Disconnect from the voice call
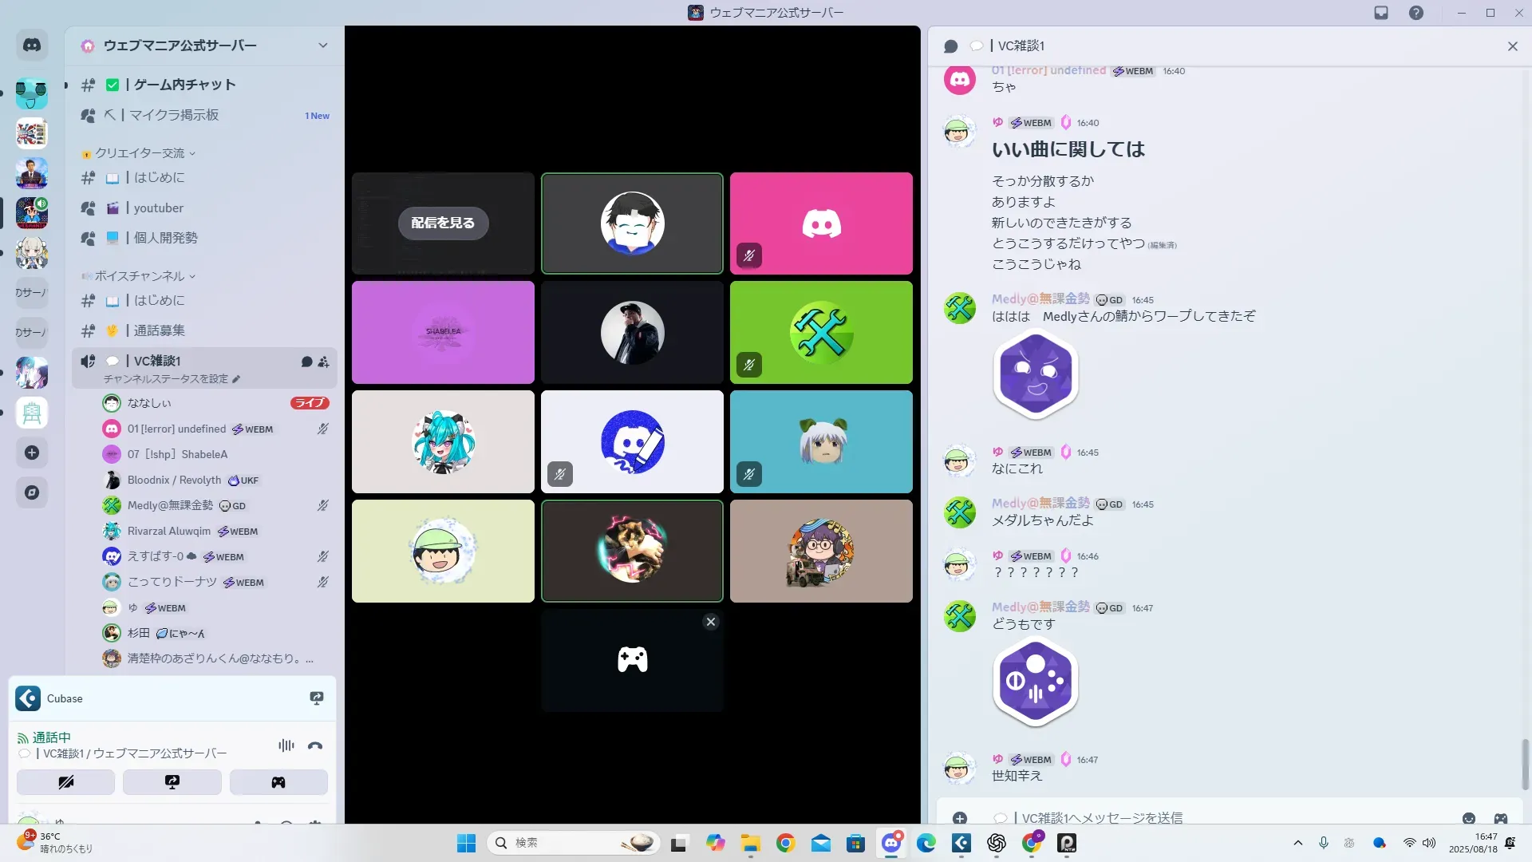The width and height of the screenshot is (1532, 862). click(315, 745)
